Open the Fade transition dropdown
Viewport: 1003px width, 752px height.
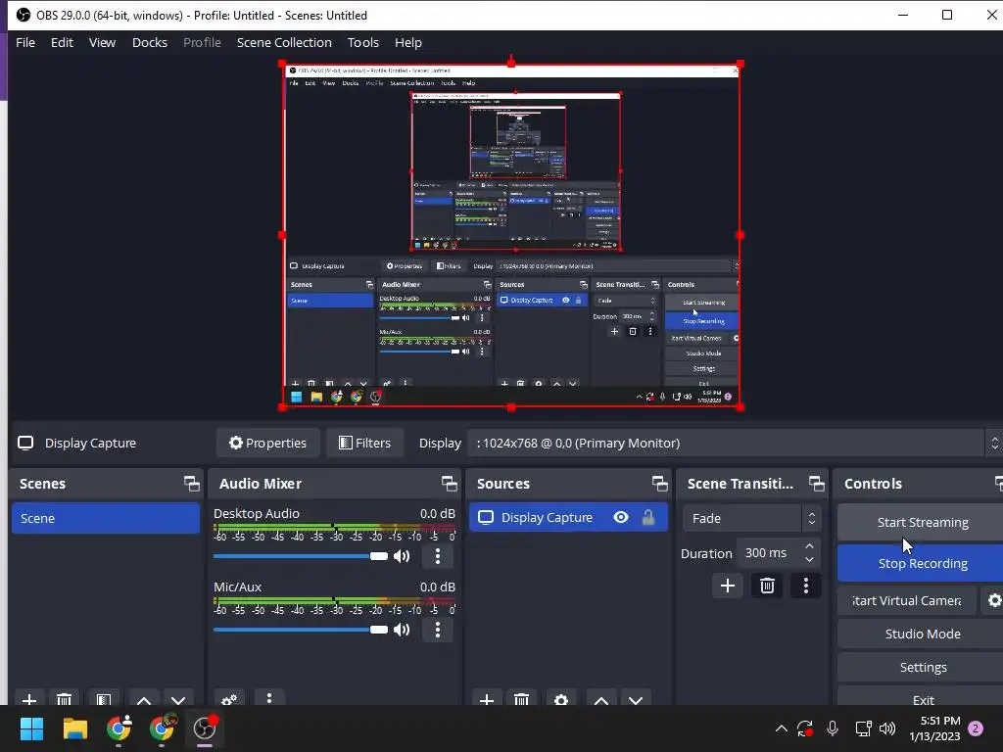[x=751, y=518]
